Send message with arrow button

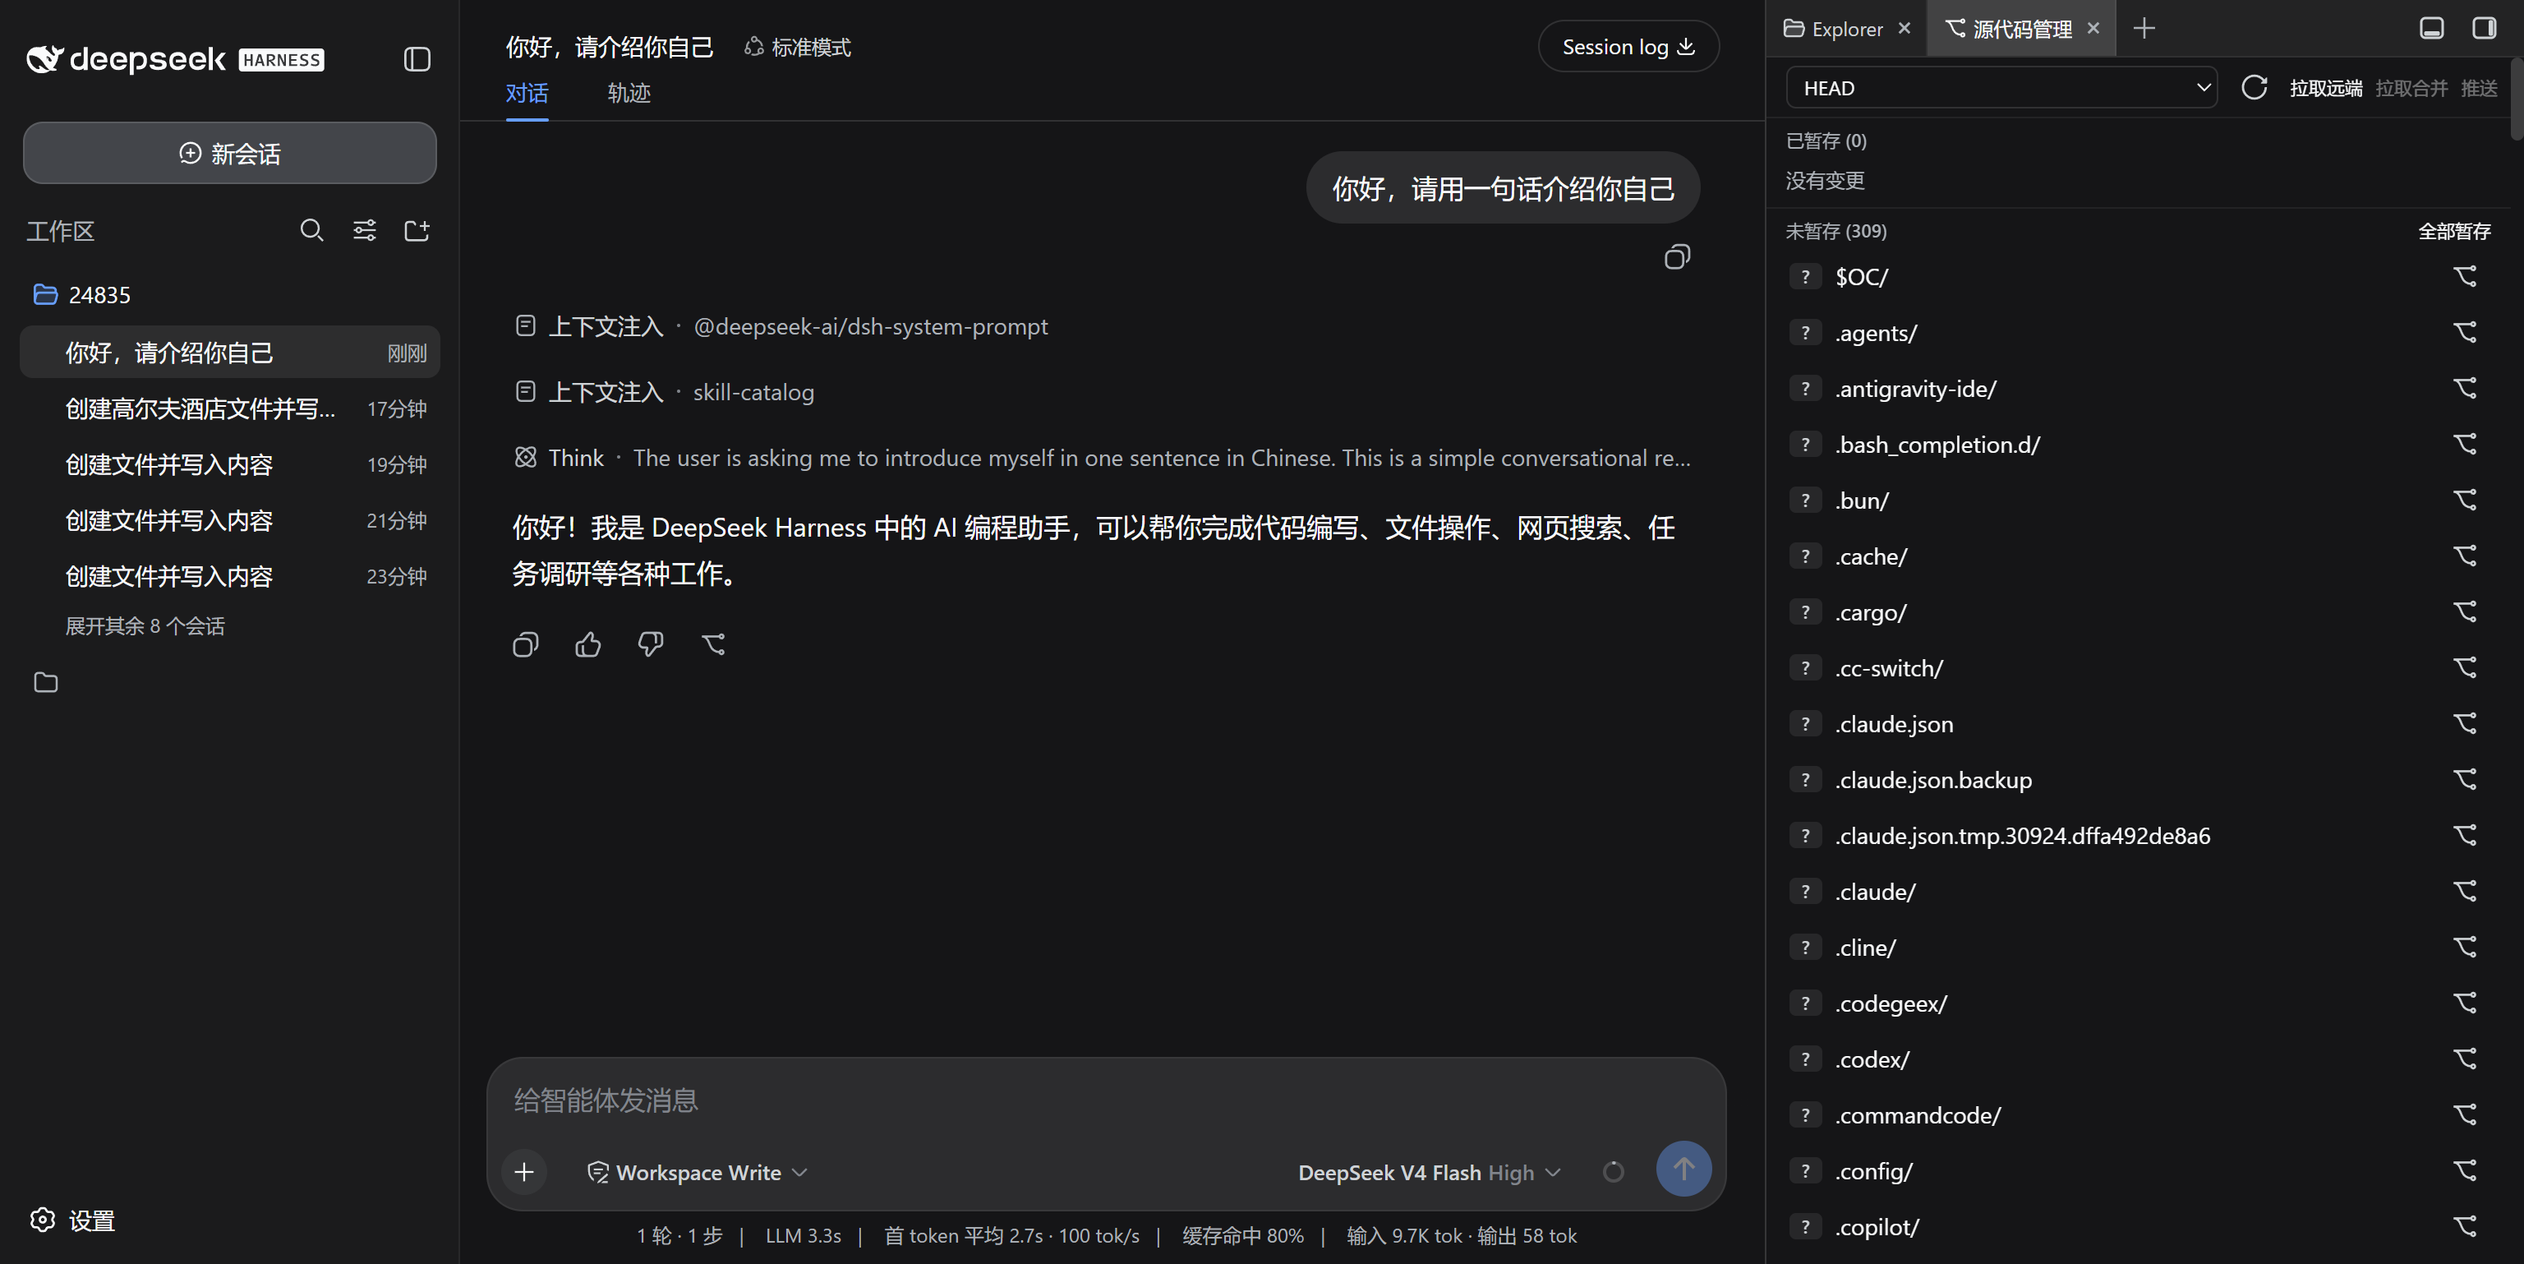click(x=1683, y=1168)
